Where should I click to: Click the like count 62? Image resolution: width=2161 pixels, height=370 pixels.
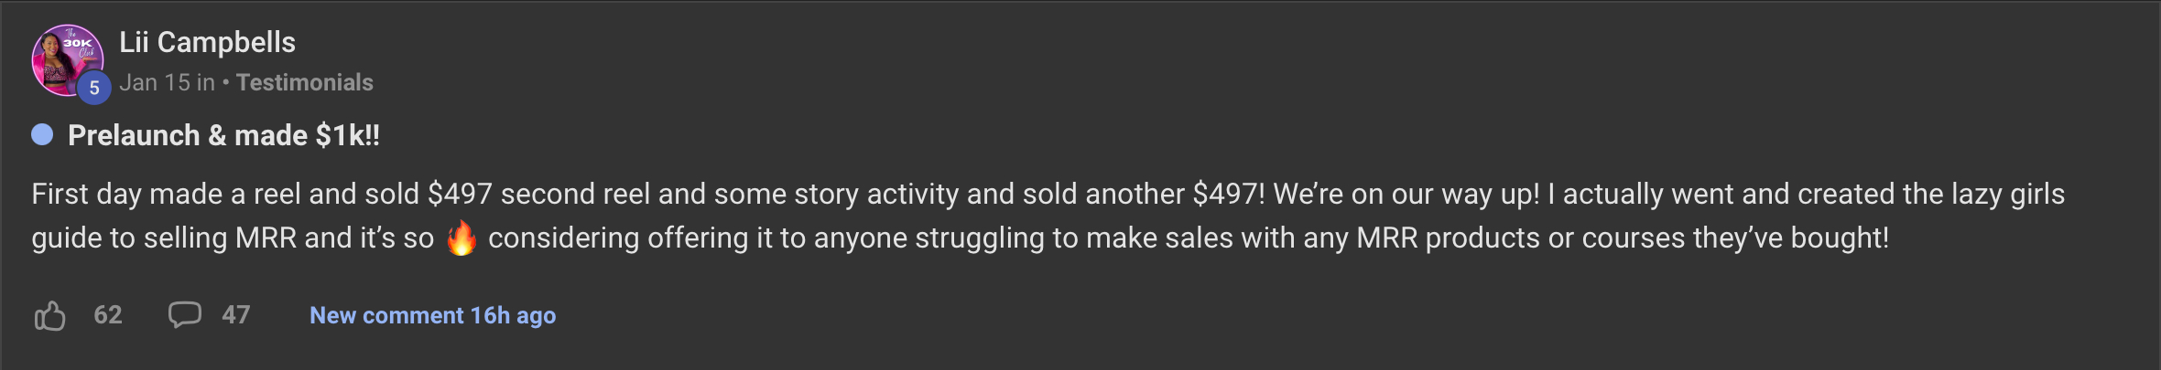tap(108, 315)
